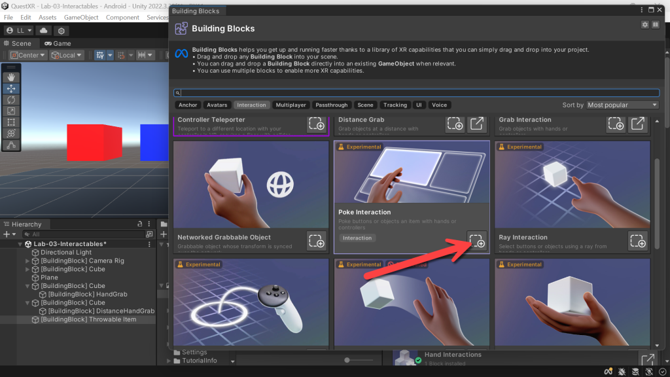This screenshot has height=377, width=670.
Task: Toggle the Anchor filter tag
Action: pyautogui.click(x=188, y=105)
